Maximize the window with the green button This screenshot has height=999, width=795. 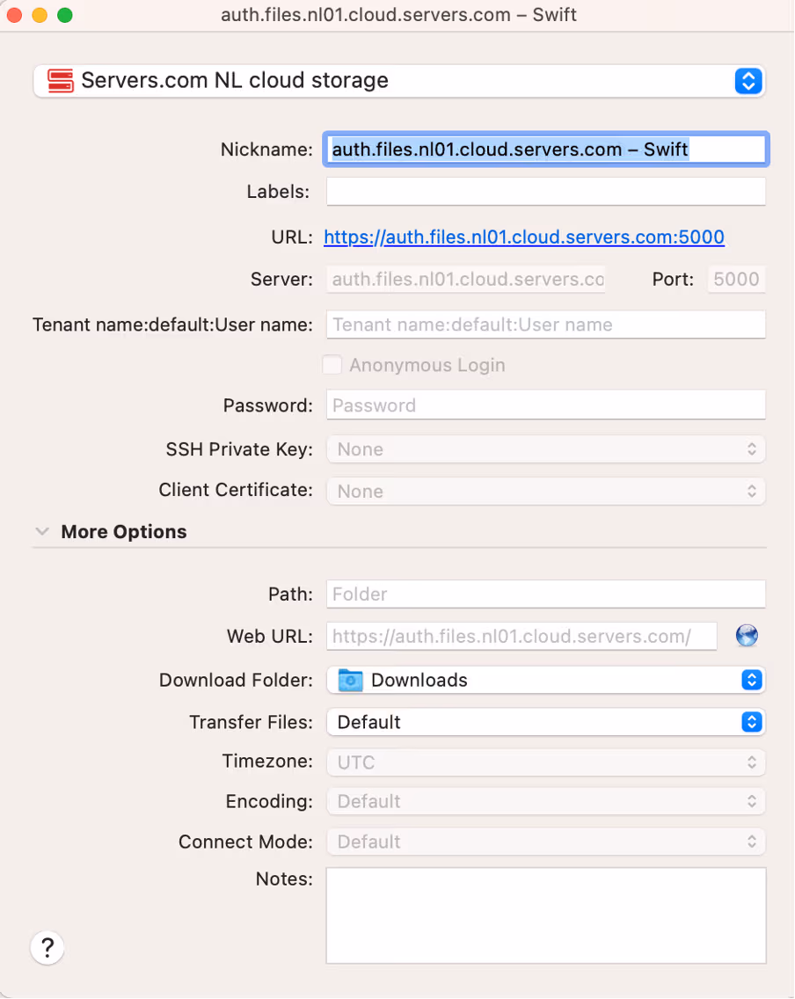point(65,15)
